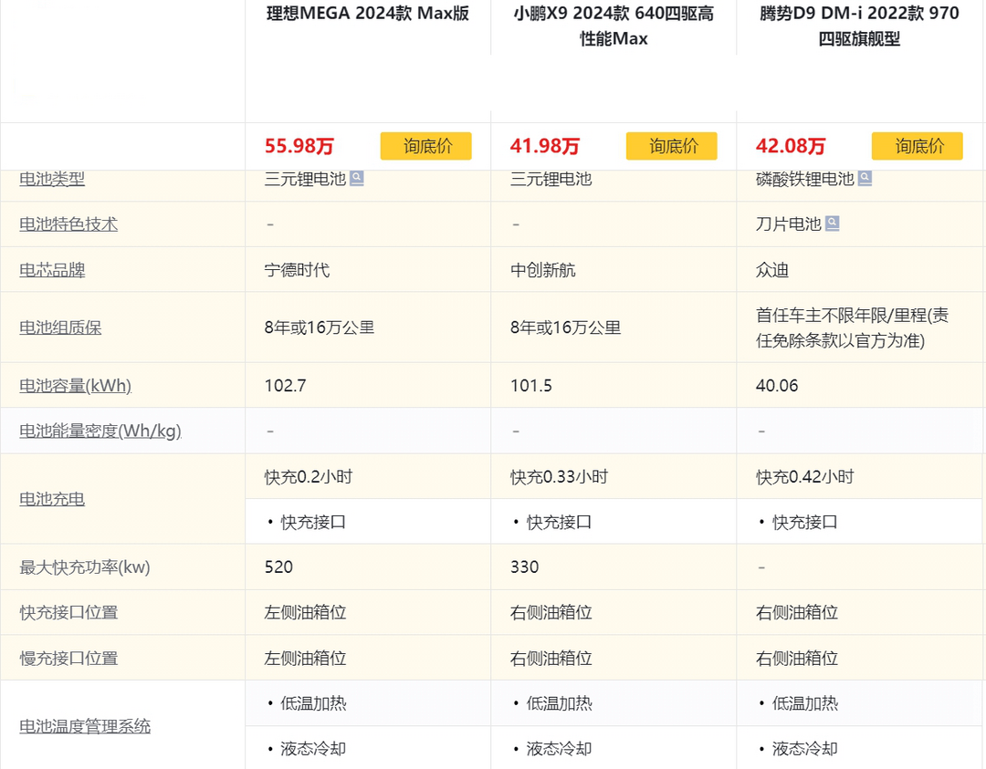Click the 快充接口位置 row label
The height and width of the screenshot is (769, 986).
[68, 613]
